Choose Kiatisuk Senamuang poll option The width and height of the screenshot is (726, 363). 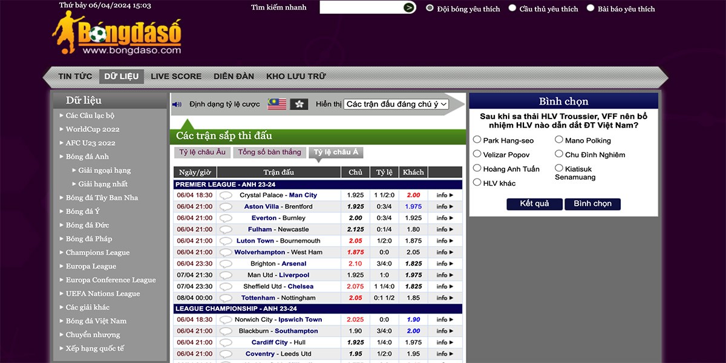click(559, 168)
